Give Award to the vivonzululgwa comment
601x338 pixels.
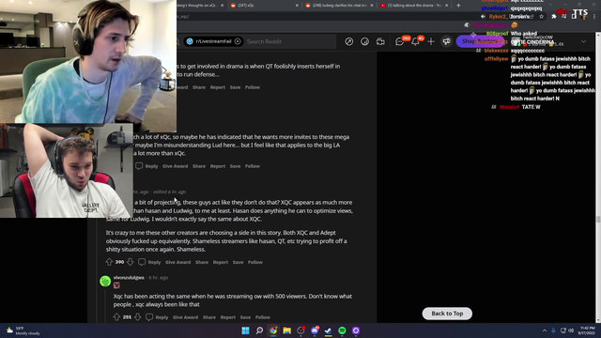(185, 317)
